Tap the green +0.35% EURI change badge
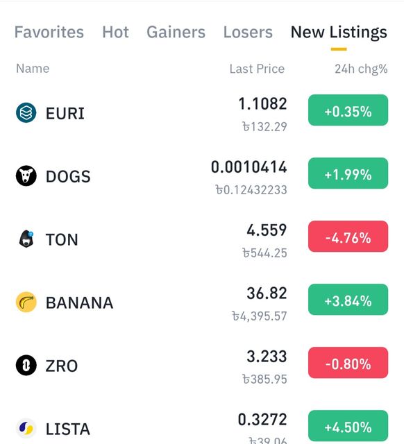Image resolution: width=404 pixels, height=444 pixels. click(x=348, y=110)
